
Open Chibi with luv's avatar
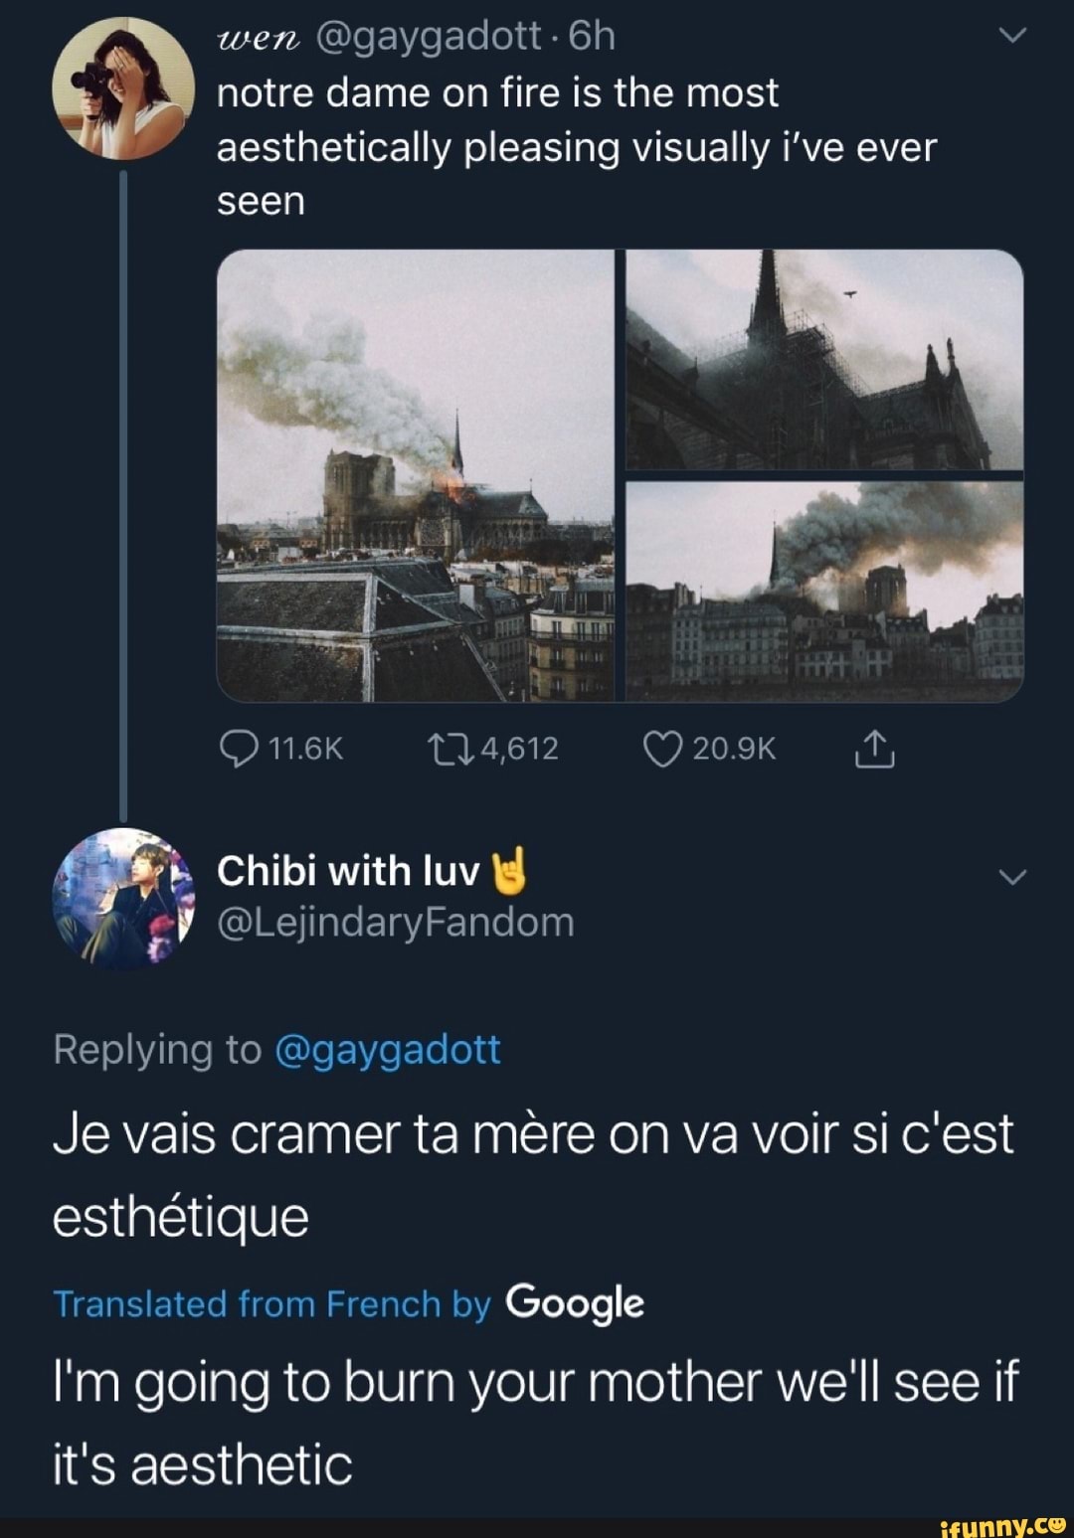(x=123, y=898)
